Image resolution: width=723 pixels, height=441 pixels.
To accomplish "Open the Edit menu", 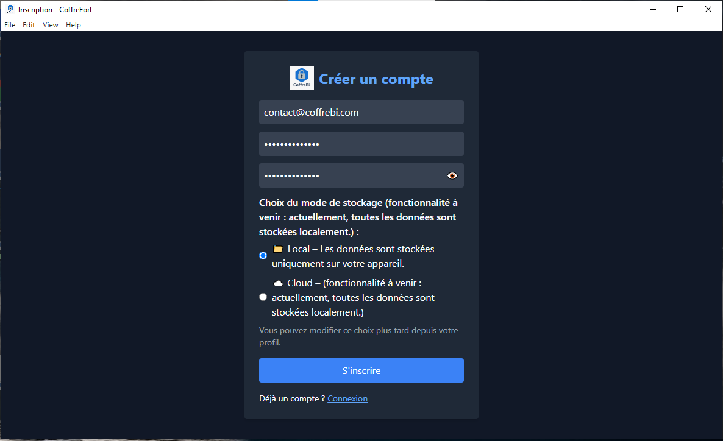I will coord(29,25).
